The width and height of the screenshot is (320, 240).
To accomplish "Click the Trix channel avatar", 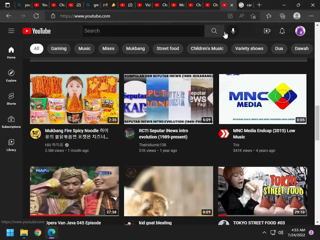I will pos(224,133).
